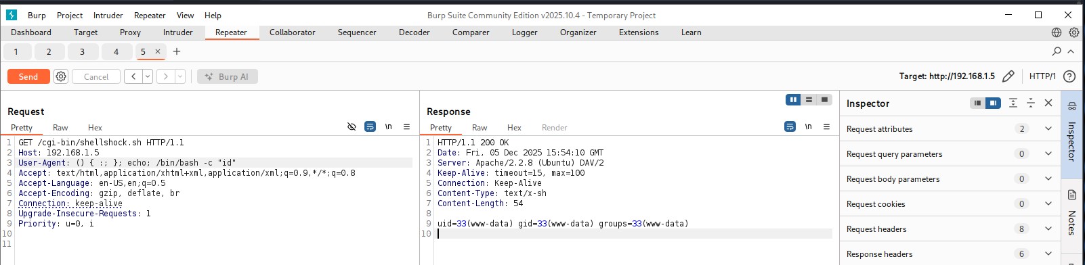Open request send settings gear icon
The image size is (1085, 265).
[61, 76]
